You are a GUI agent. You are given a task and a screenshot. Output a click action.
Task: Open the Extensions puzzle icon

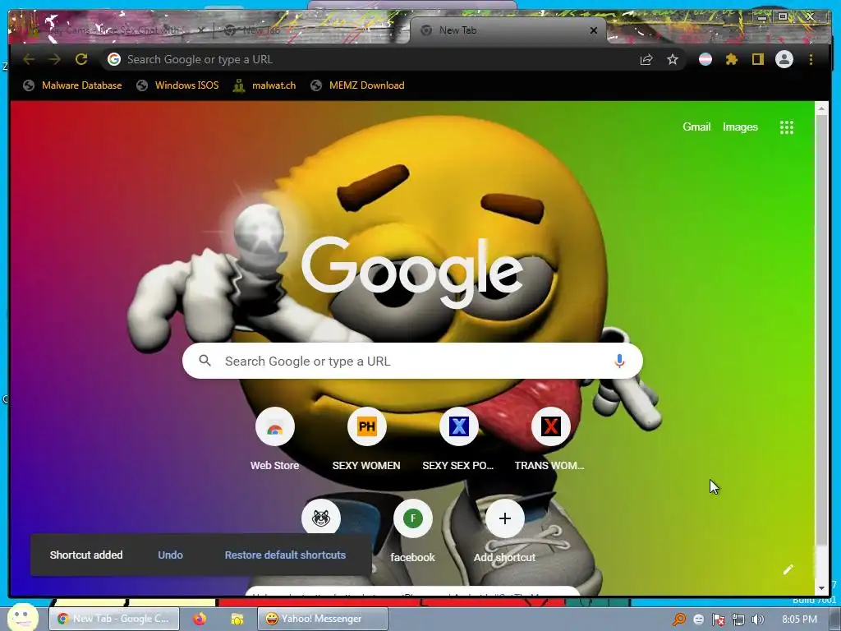point(732,59)
